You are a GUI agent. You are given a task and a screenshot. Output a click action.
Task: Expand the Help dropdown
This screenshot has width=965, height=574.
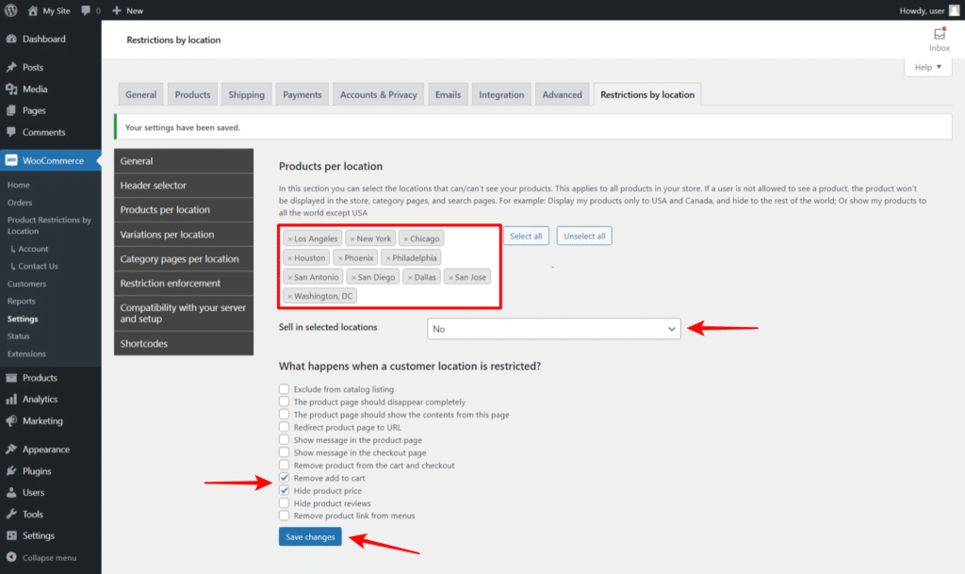click(927, 68)
